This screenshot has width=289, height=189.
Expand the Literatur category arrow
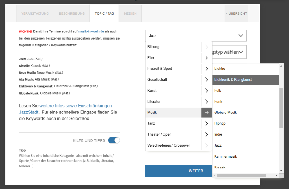coord(206,102)
